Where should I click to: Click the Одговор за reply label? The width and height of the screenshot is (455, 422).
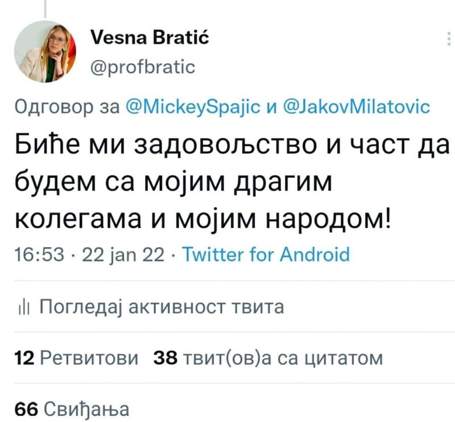coord(67,107)
